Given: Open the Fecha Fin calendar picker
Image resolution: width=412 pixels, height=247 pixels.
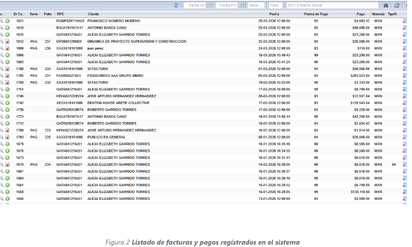Looking at the screenshot, I should [x=241, y=5].
